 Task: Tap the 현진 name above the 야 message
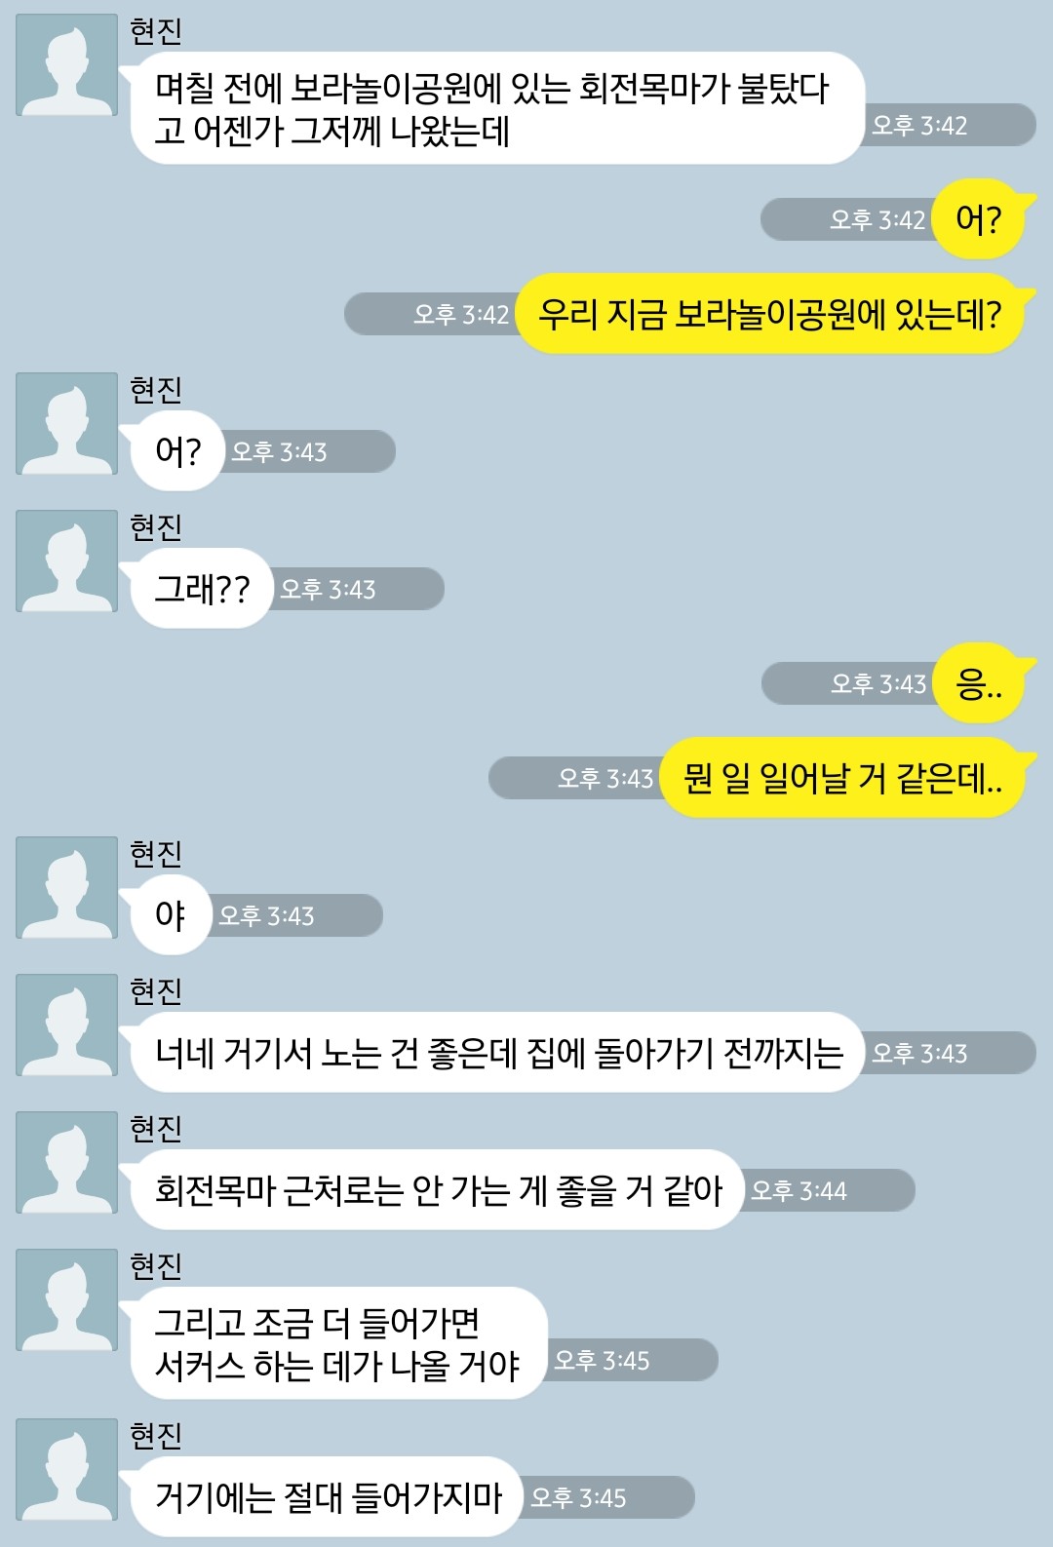pyautogui.click(x=156, y=854)
